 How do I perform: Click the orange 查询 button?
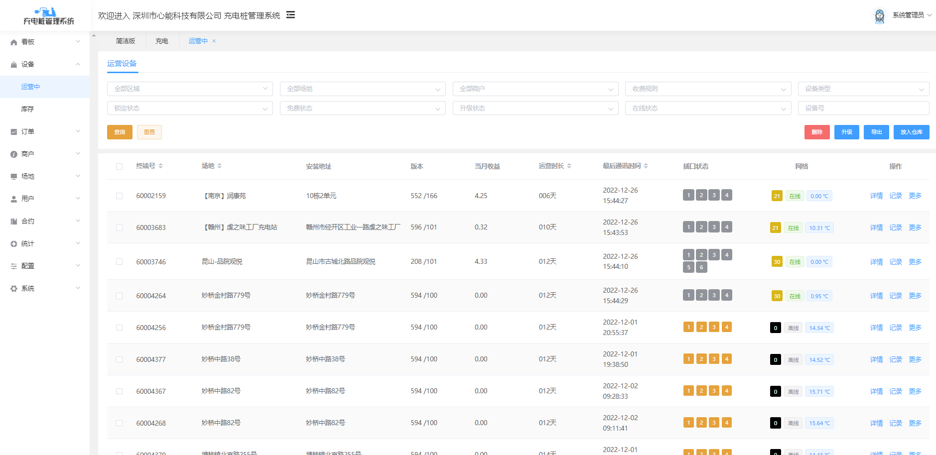[x=120, y=132]
